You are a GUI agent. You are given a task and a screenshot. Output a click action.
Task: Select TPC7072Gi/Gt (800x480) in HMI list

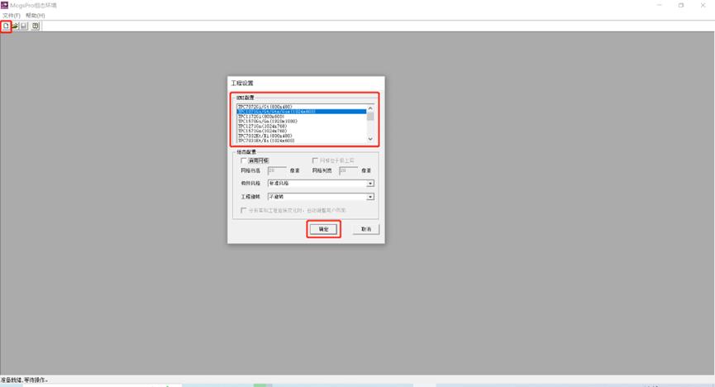(302, 107)
